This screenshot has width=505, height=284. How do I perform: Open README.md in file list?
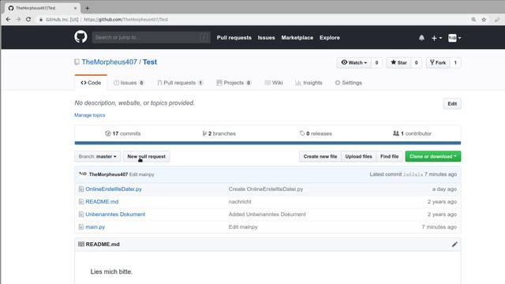click(102, 202)
